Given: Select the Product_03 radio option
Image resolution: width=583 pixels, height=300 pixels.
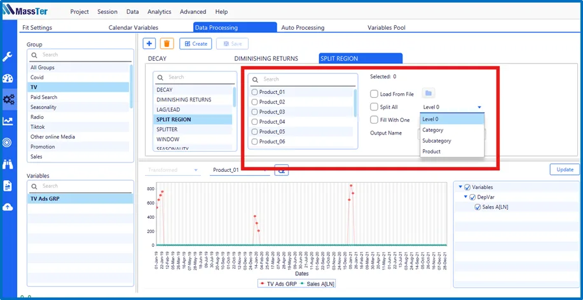Looking at the screenshot, I should coord(255,112).
